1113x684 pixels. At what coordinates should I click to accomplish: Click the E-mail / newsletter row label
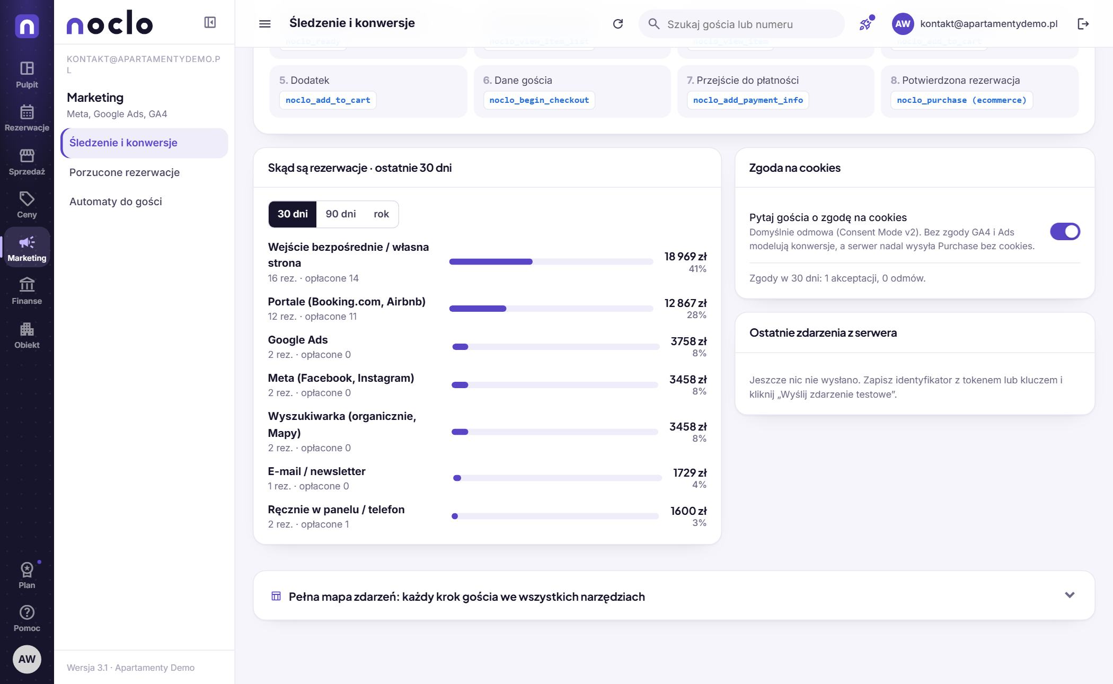[x=316, y=471]
